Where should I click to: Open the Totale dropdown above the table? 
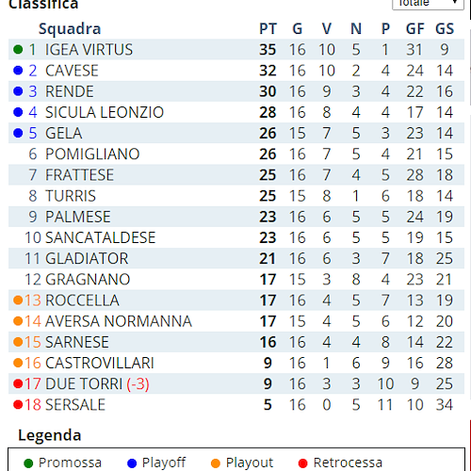pyautogui.click(x=428, y=4)
